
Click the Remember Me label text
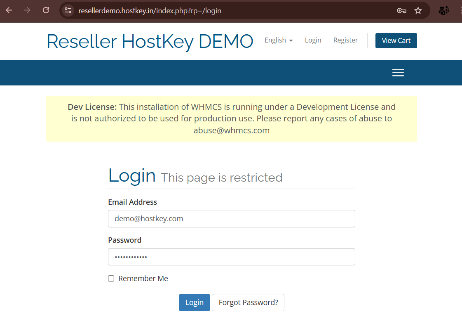tap(143, 279)
